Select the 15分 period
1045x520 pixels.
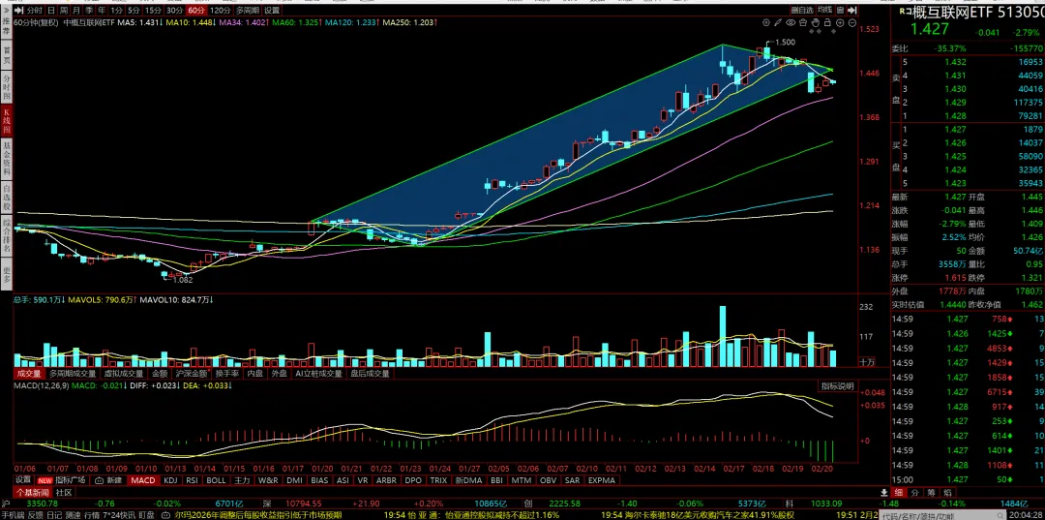(153, 11)
